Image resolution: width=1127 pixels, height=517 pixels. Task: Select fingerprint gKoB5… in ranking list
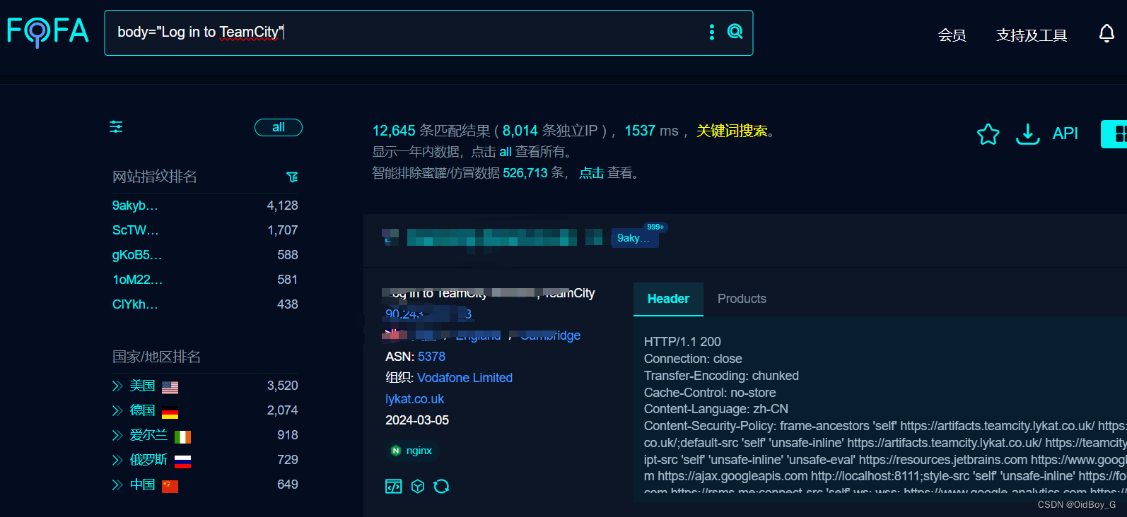pyautogui.click(x=137, y=255)
